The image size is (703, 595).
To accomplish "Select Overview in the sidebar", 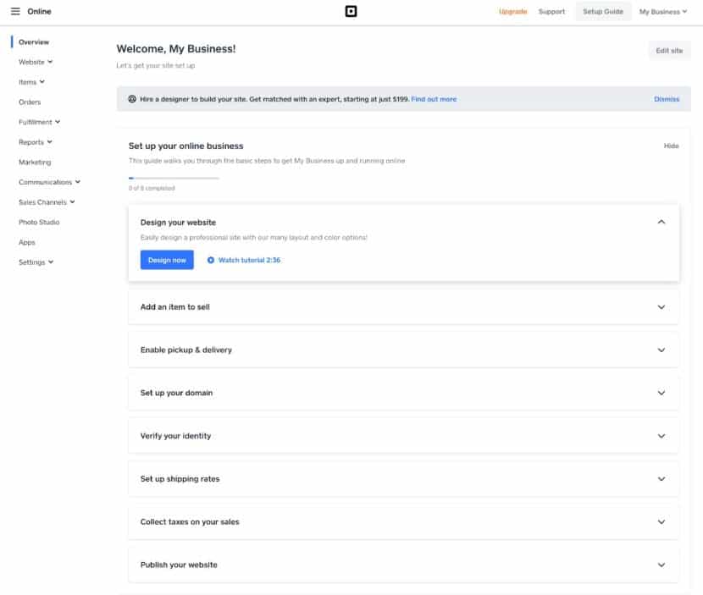I will [x=34, y=41].
